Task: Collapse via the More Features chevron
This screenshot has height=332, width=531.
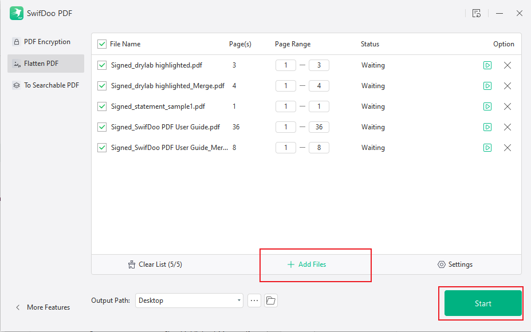Action: (x=17, y=307)
